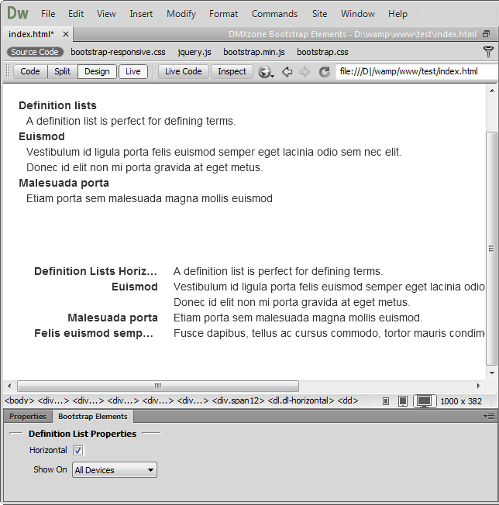Switch to Design view

click(x=97, y=71)
